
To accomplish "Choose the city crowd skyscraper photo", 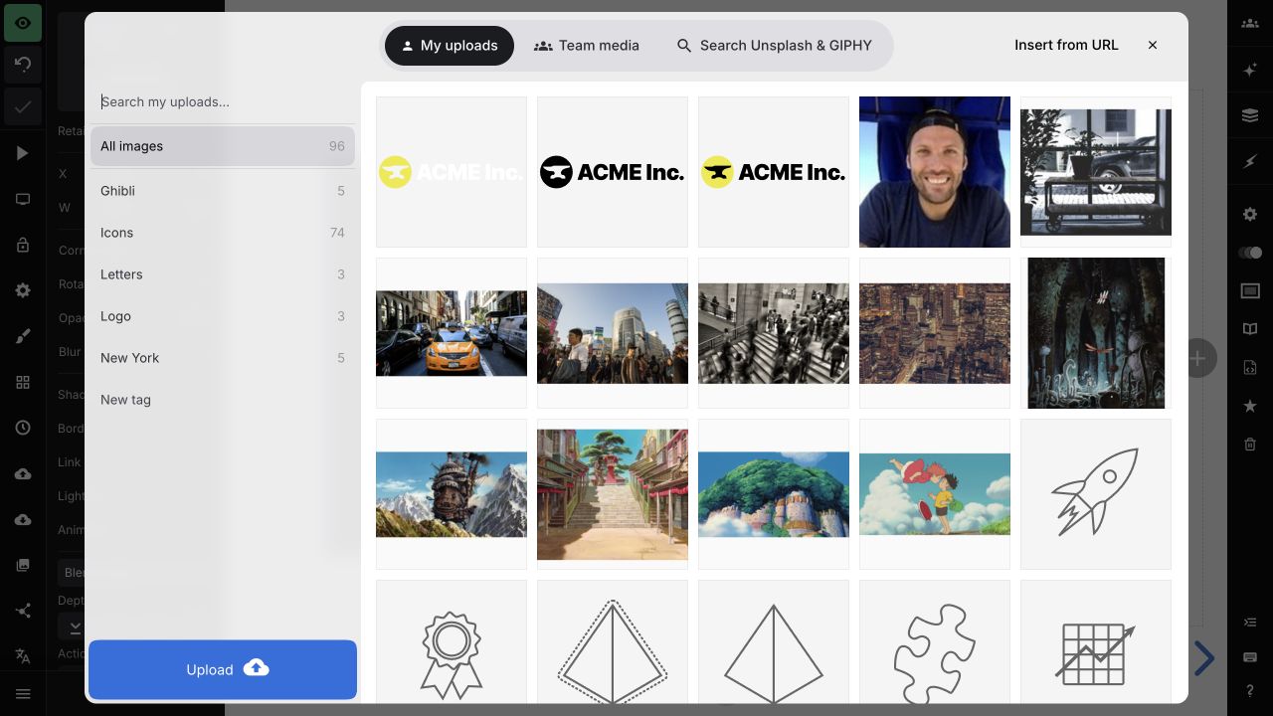I will pyautogui.click(x=613, y=333).
